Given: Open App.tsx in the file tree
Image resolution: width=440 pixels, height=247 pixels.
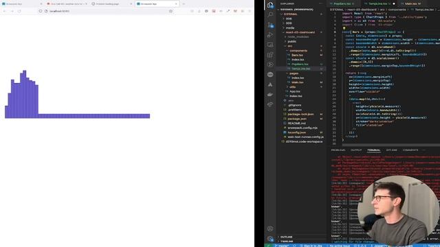Looking at the screenshot, I should [x=300, y=91].
